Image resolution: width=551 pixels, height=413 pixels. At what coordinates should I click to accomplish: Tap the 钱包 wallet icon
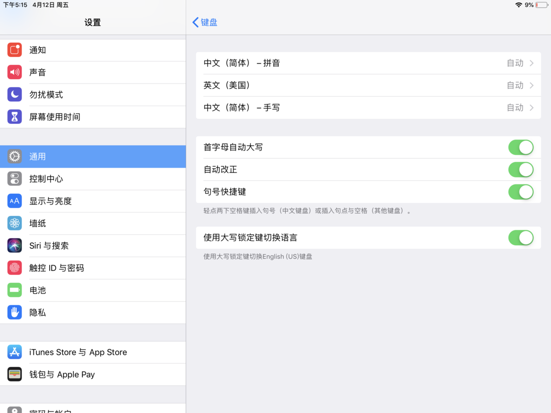[x=14, y=374]
